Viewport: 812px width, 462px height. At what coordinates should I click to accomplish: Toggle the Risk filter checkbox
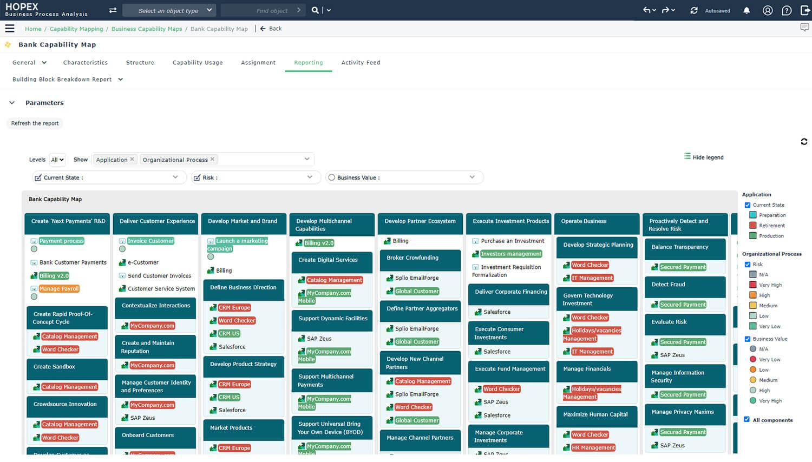click(197, 177)
